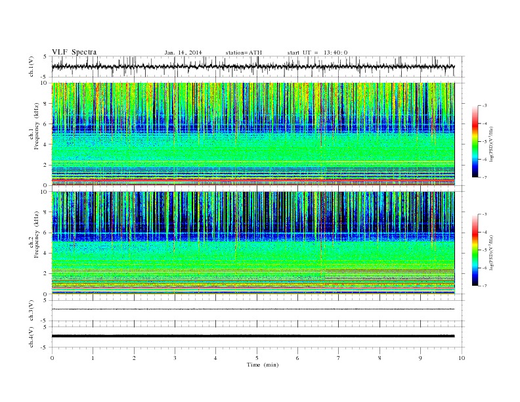Screen dimensions: 520x402
Task: Click the date 'Jan. 14, 2014'
Action: pos(183,53)
